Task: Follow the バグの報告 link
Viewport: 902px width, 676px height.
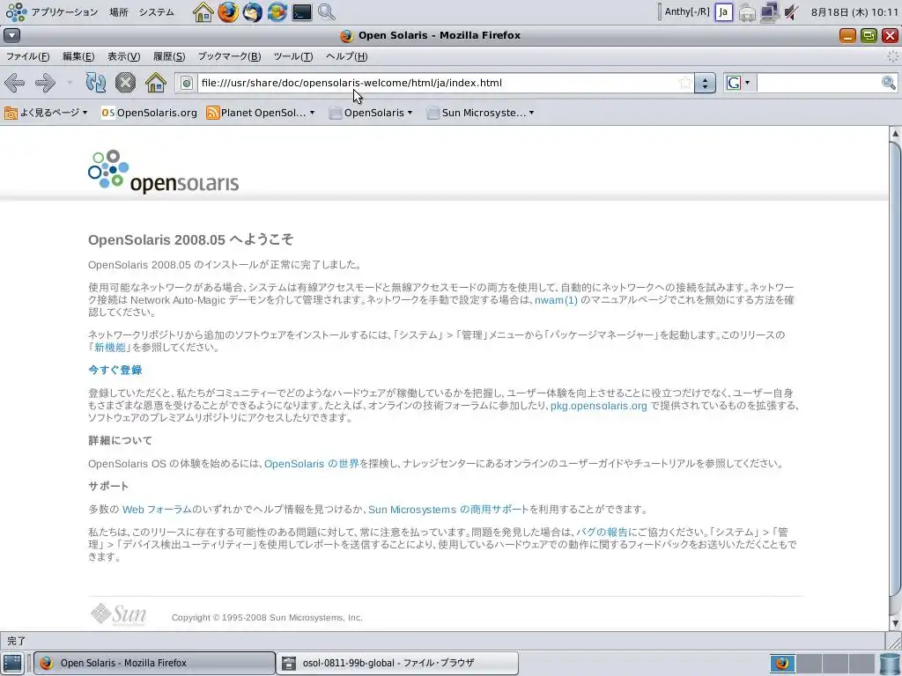Action: tap(602, 532)
